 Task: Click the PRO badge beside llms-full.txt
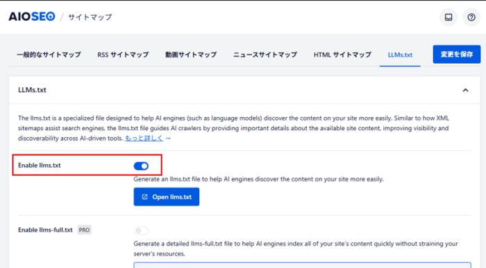(84, 230)
